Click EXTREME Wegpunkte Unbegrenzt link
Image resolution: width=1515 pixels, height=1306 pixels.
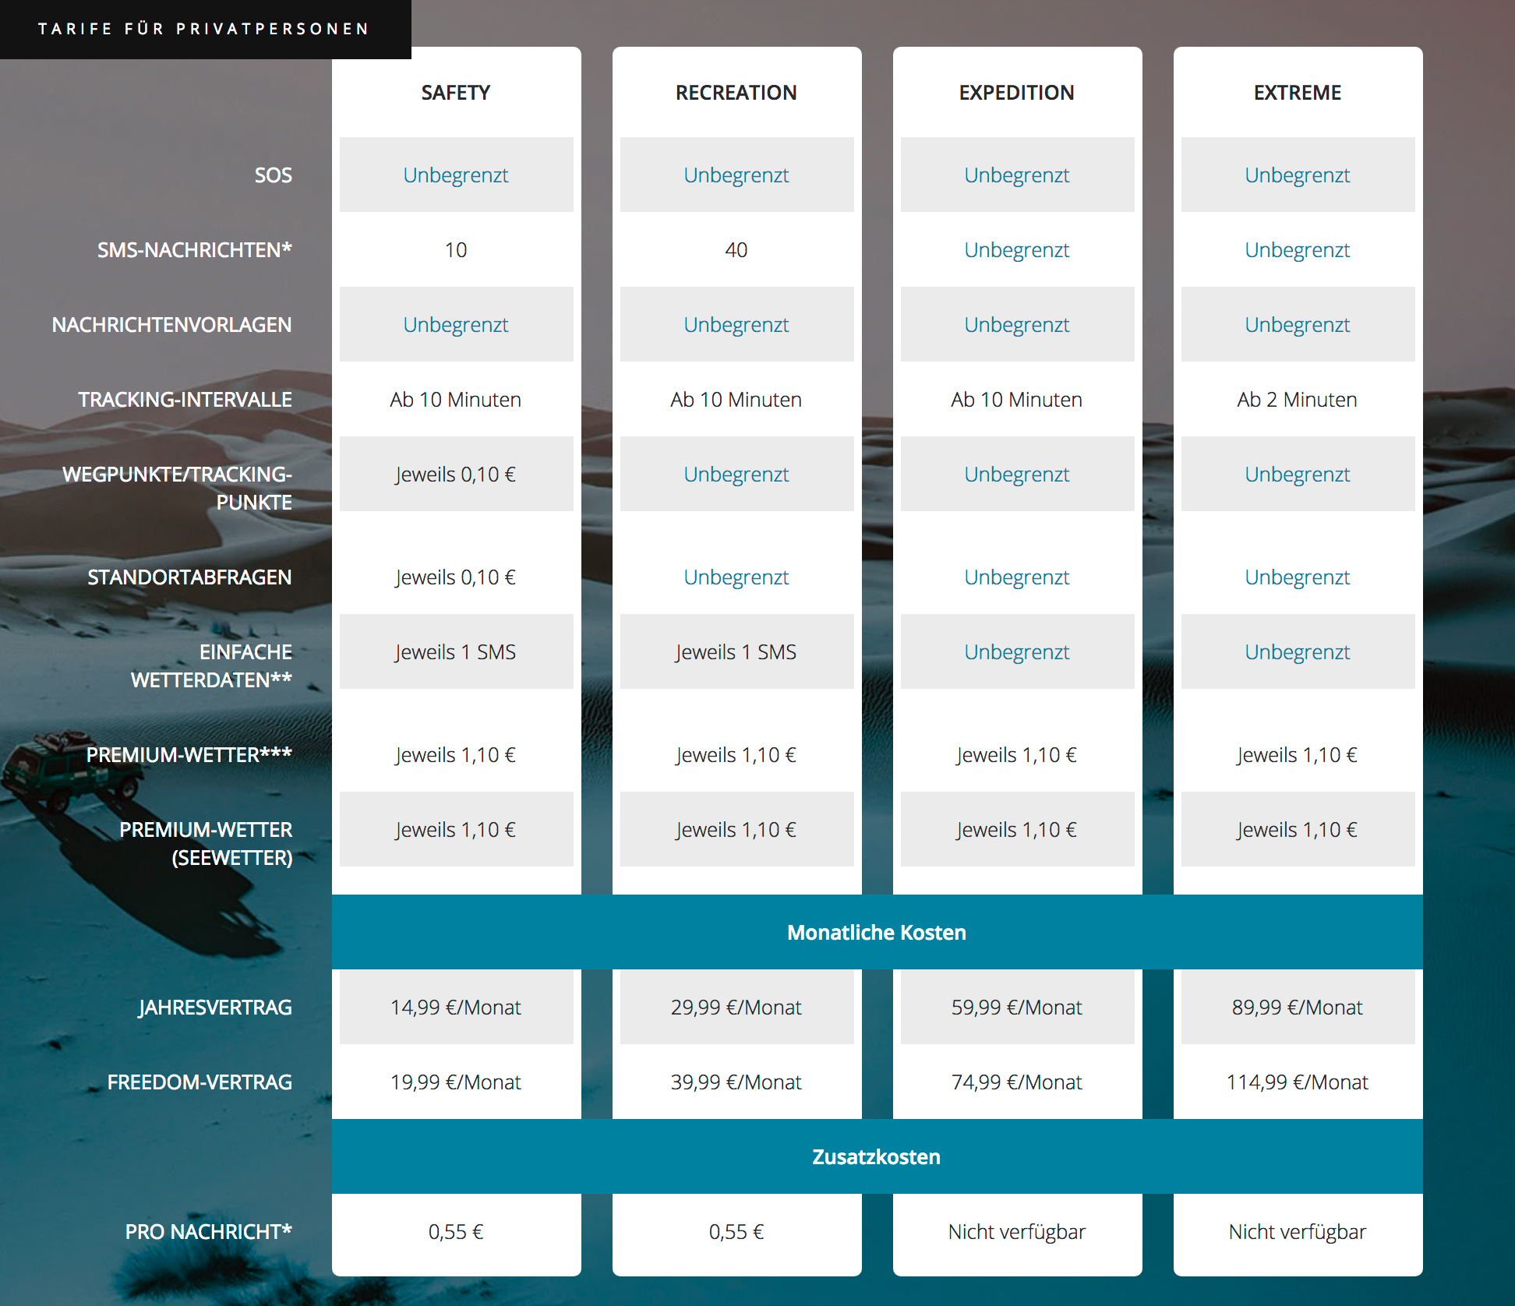point(1297,475)
